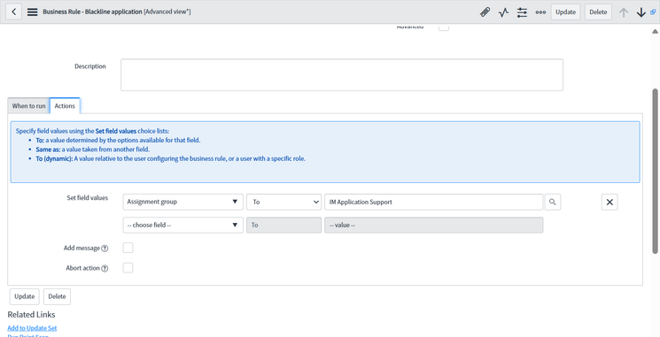Switch to the When to run tab
Screen dimensions: 660x337
28,106
